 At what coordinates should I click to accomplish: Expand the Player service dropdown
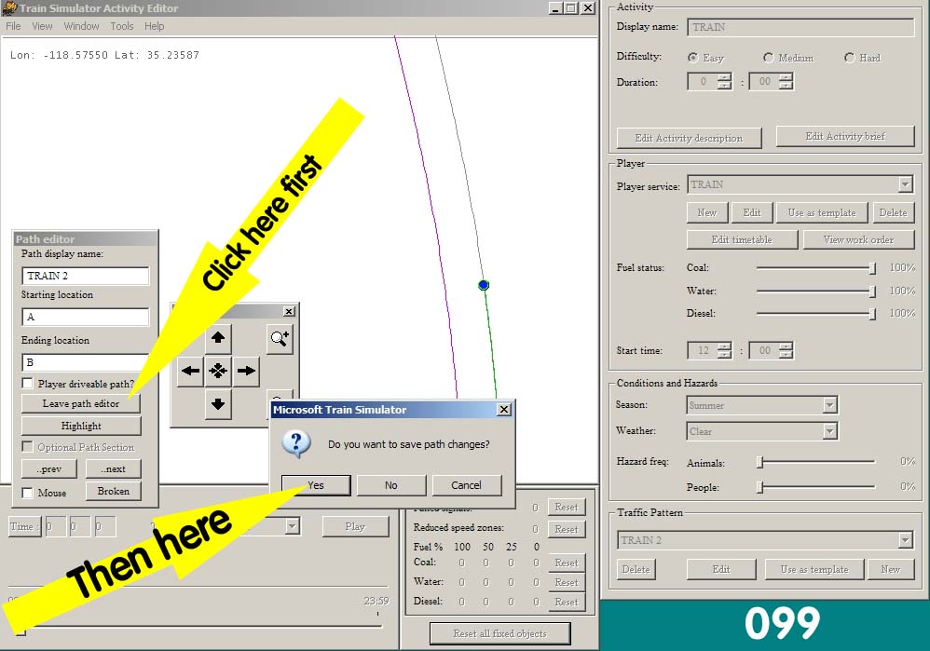pyautogui.click(x=905, y=184)
